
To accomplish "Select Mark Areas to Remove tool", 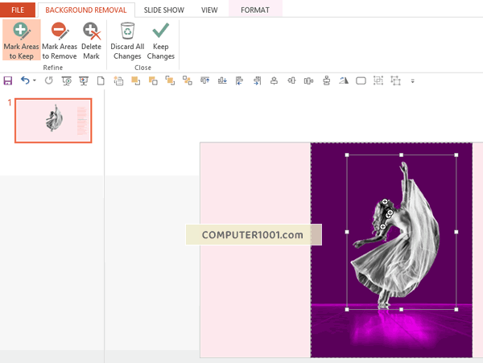I will pyautogui.click(x=60, y=40).
